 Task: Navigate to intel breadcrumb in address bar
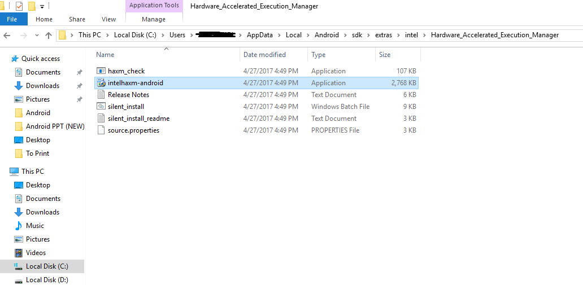411,36
